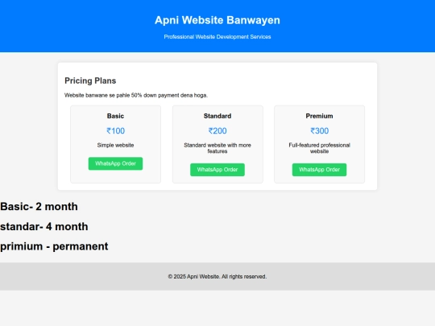Screen dimensions: 435x326
Task: Select the Basic plan title
Action: (x=115, y=116)
